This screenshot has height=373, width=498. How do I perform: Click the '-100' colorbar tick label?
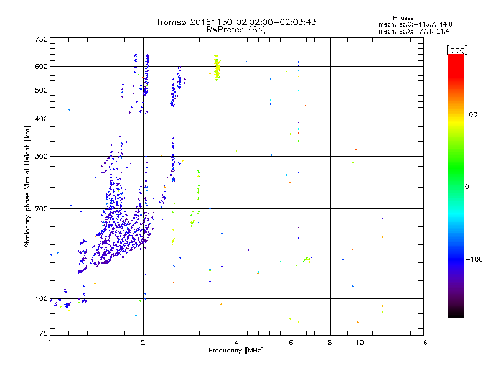474,259
